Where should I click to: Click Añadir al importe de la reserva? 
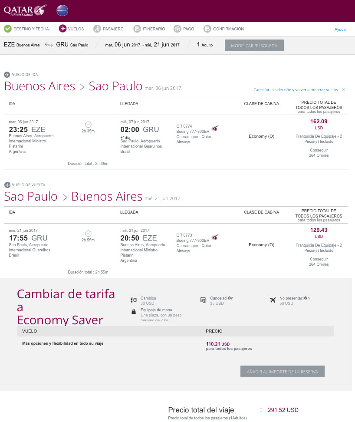tap(283, 371)
